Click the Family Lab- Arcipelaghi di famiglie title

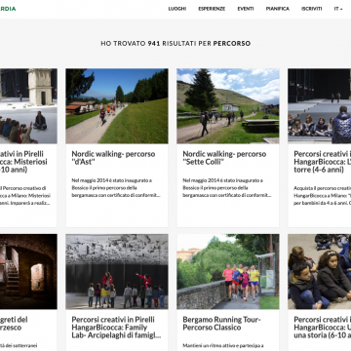point(116,328)
